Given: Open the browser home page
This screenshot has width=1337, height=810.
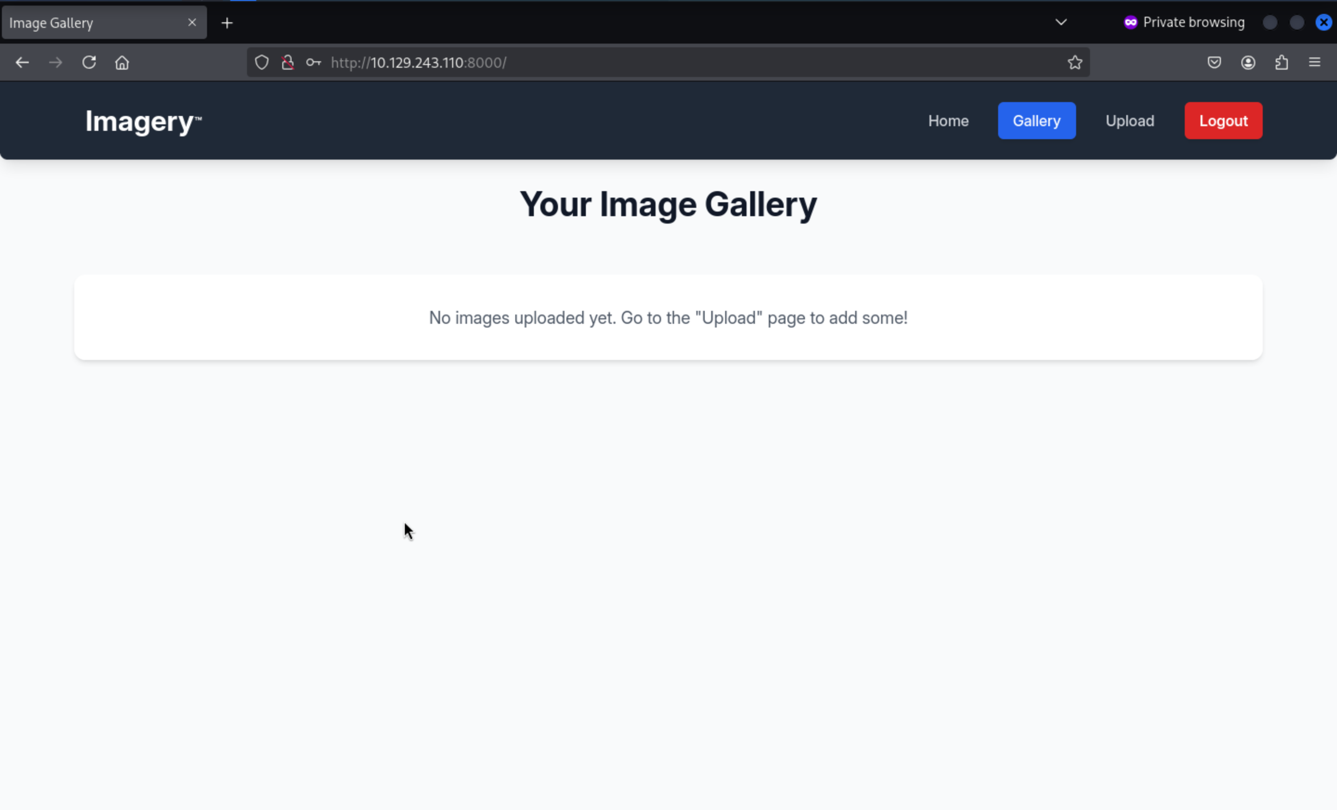Looking at the screenshot, I should (122, 62).
